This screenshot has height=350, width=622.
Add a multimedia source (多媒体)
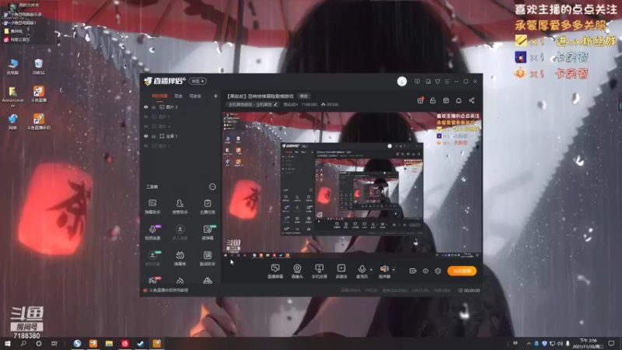(x=341, y=271)
